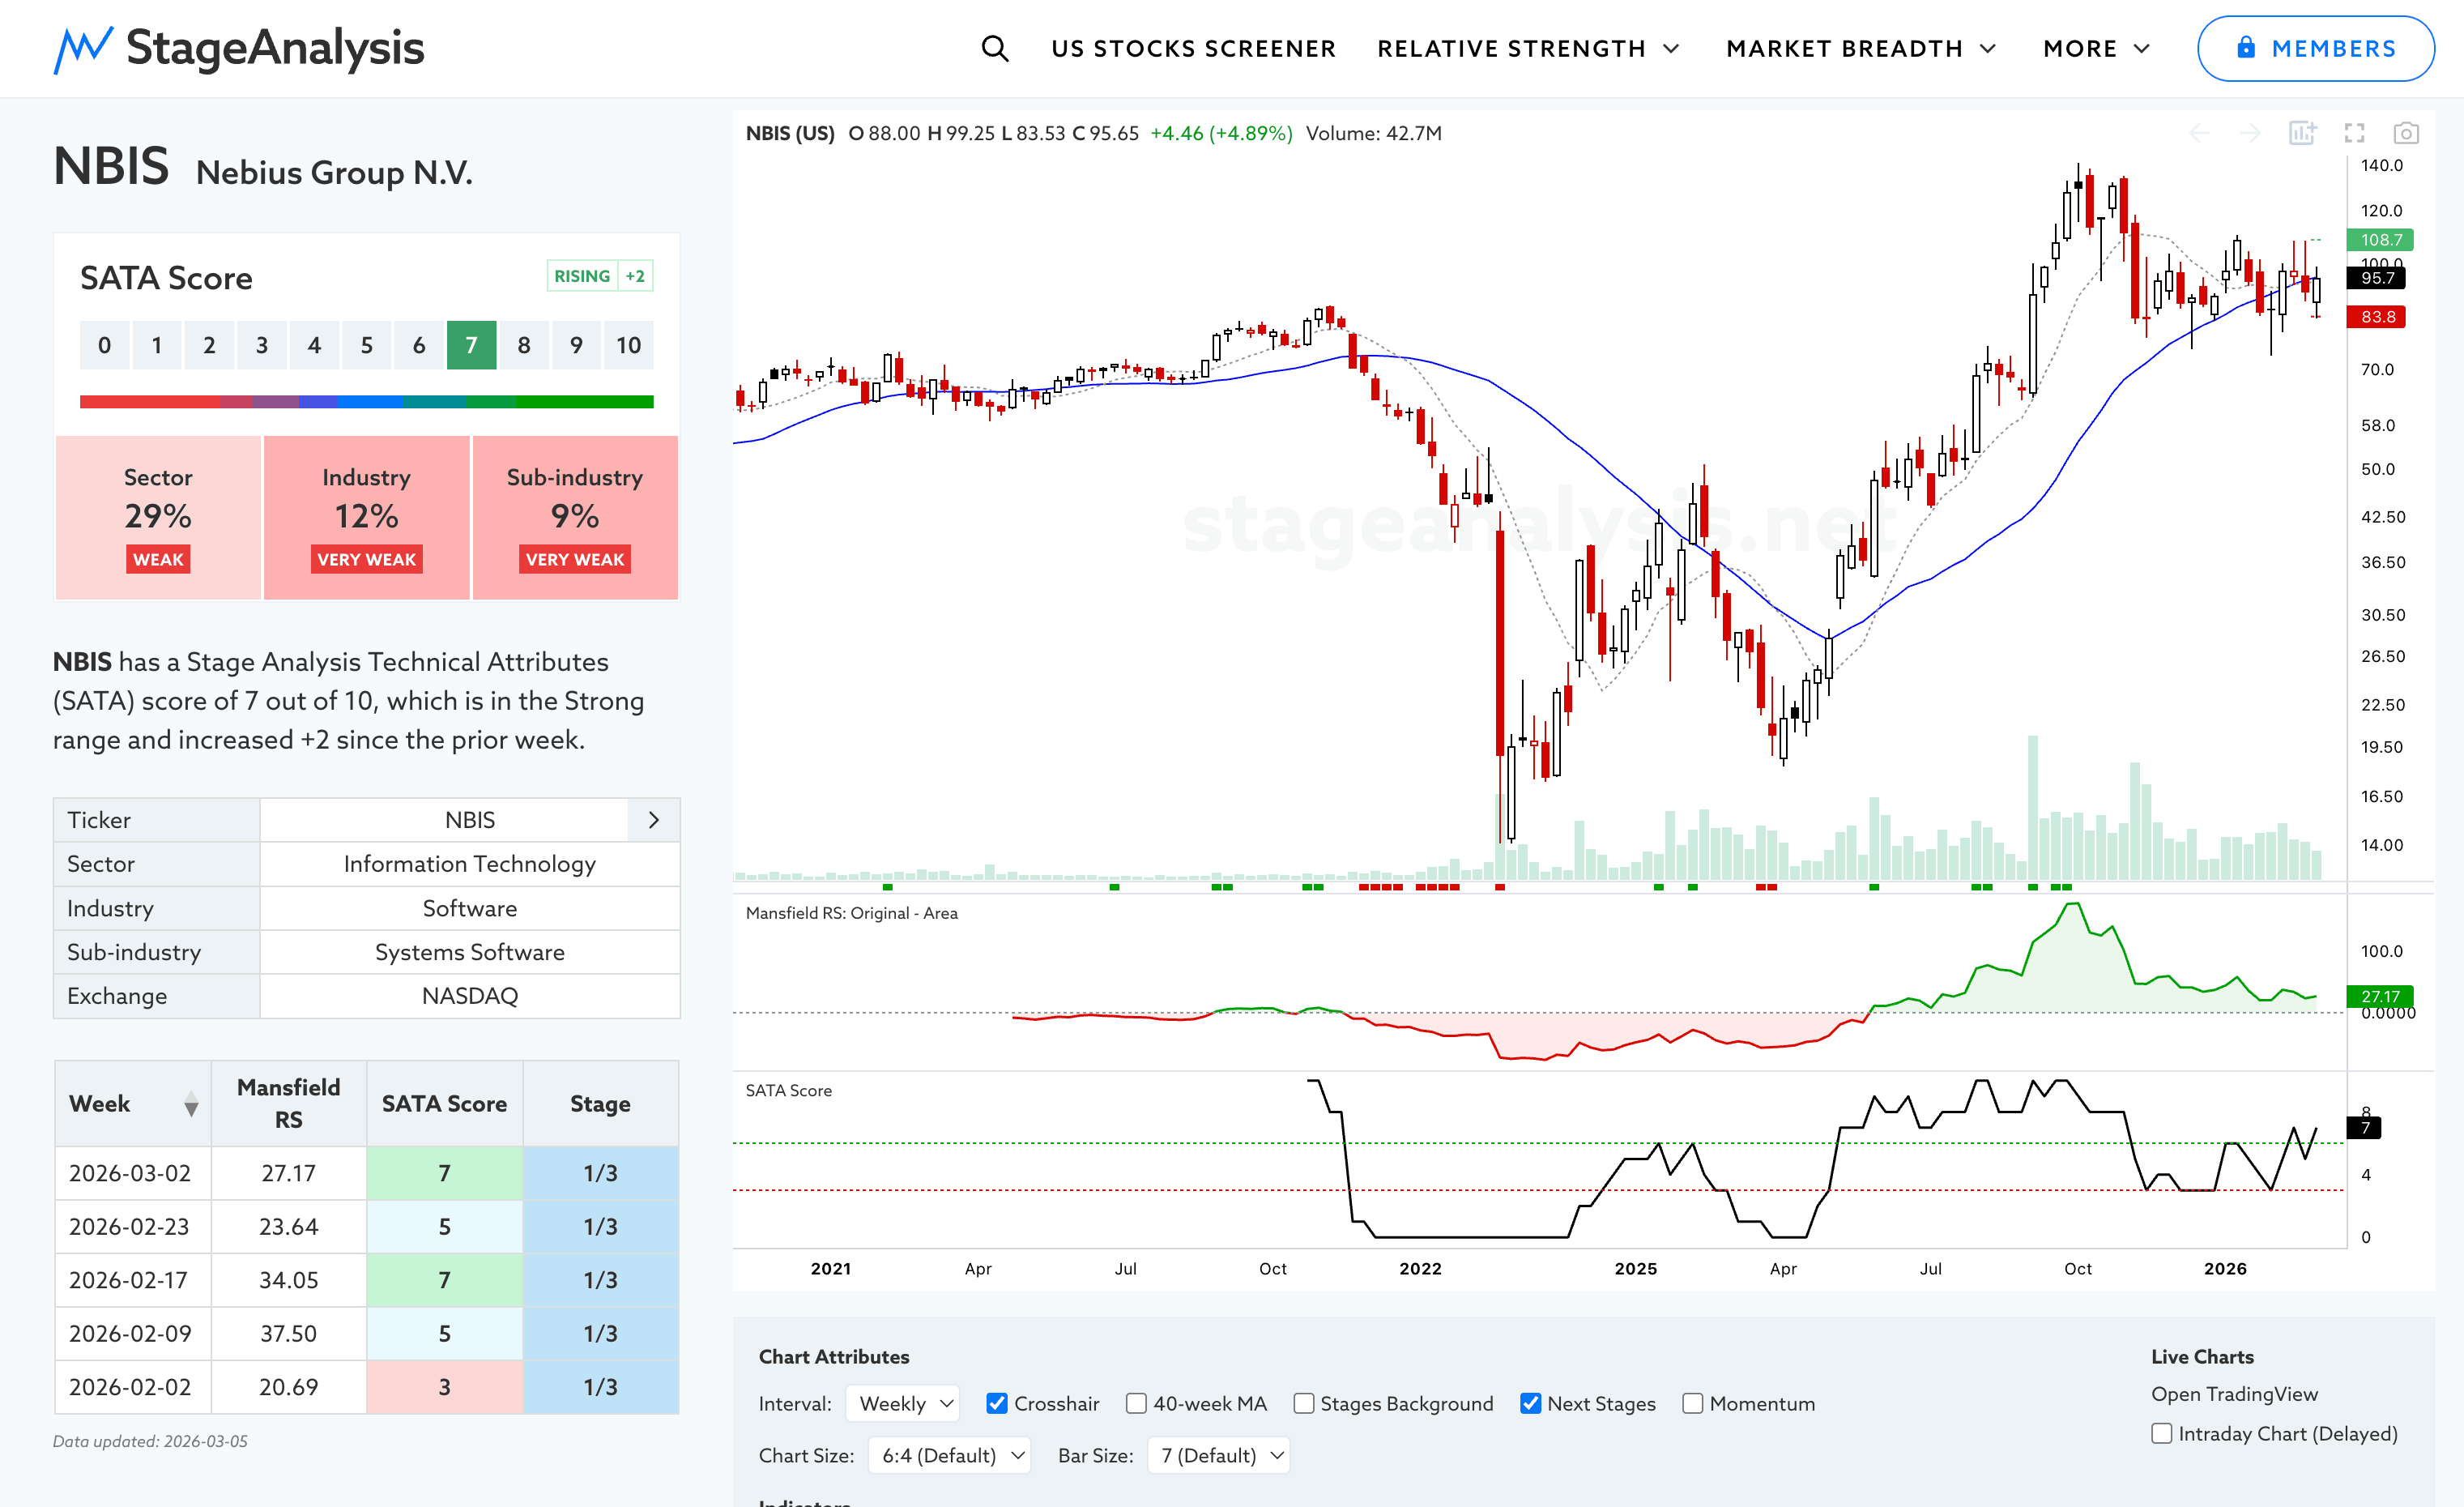The width and height of the screenshot is (2464, 1507).
Task: Enable the 40-week MA checkbox
Action: (x=1136, y=1403)
